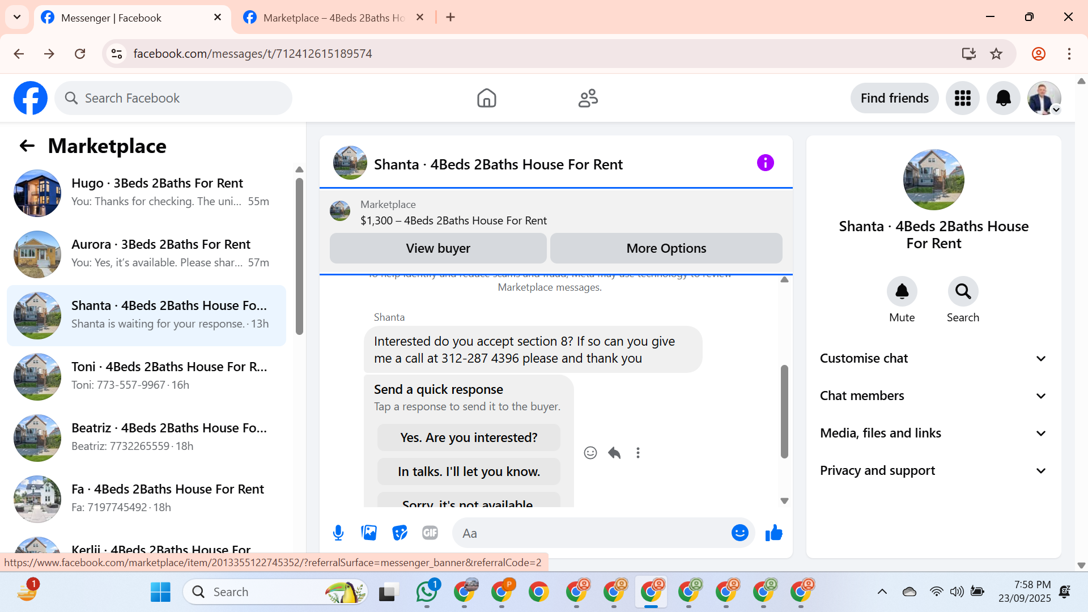Open the notifications bell
1088x612 pixels.
click(1003, 98)
